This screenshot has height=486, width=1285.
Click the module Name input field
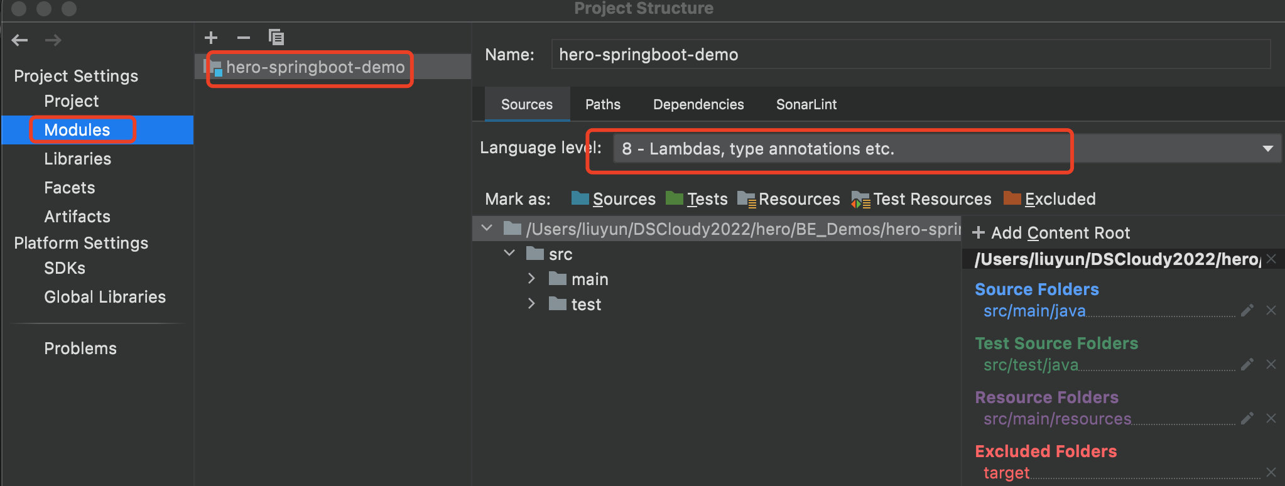[911, 55]
